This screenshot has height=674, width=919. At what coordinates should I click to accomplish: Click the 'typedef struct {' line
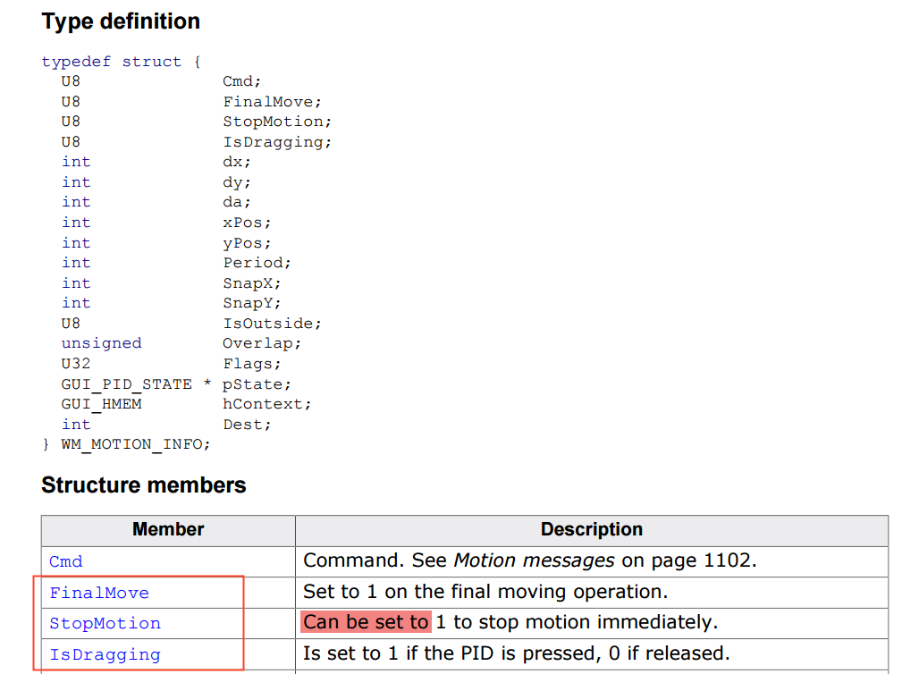[122, 62]
